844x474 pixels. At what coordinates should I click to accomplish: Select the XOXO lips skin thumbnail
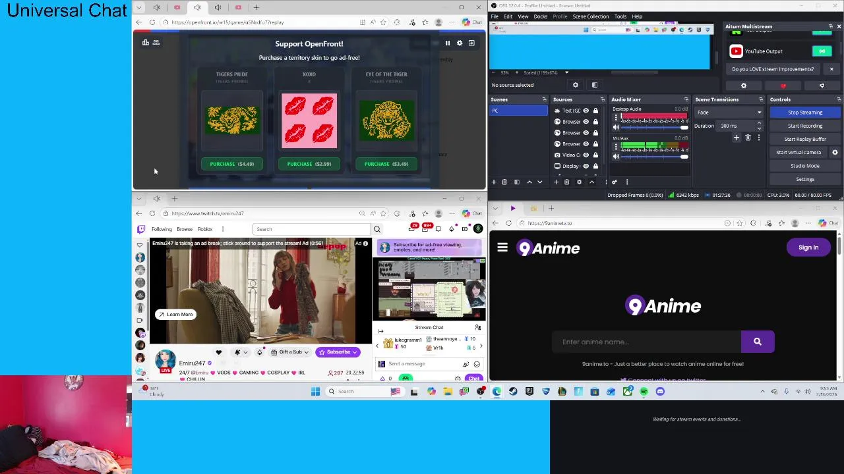pyautogui.click(x=309, y=120)
